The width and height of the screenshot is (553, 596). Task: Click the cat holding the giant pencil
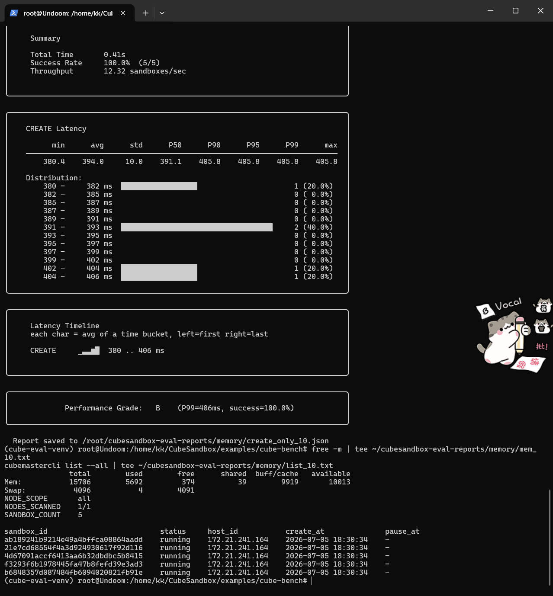coord(503,339)
